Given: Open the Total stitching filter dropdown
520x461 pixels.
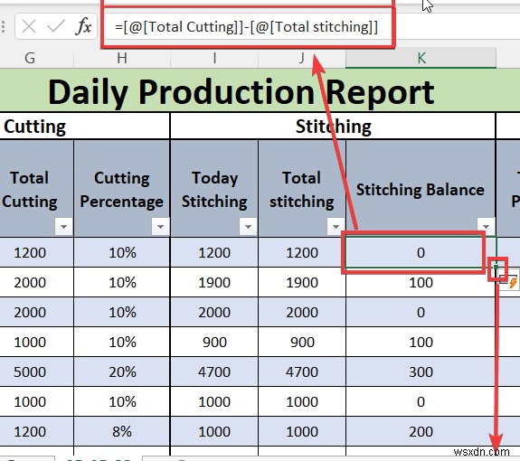Looking at the screenshot, I should click(336, 227).
